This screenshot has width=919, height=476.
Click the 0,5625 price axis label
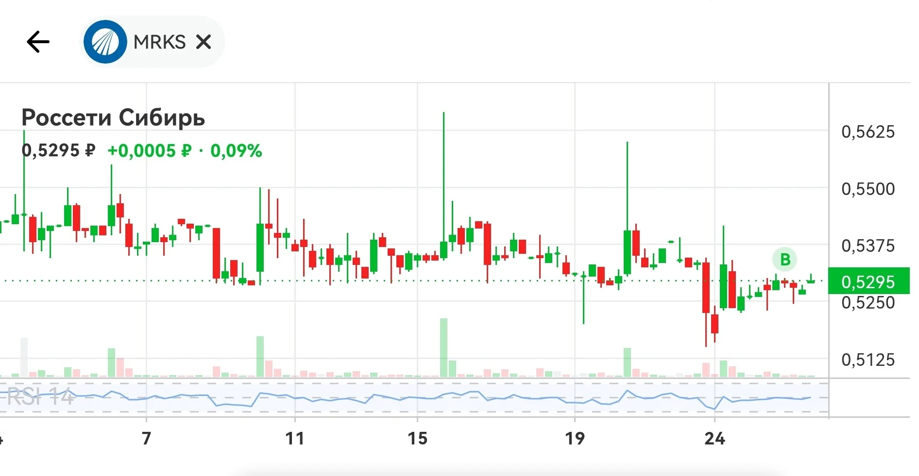coord(868,131)
